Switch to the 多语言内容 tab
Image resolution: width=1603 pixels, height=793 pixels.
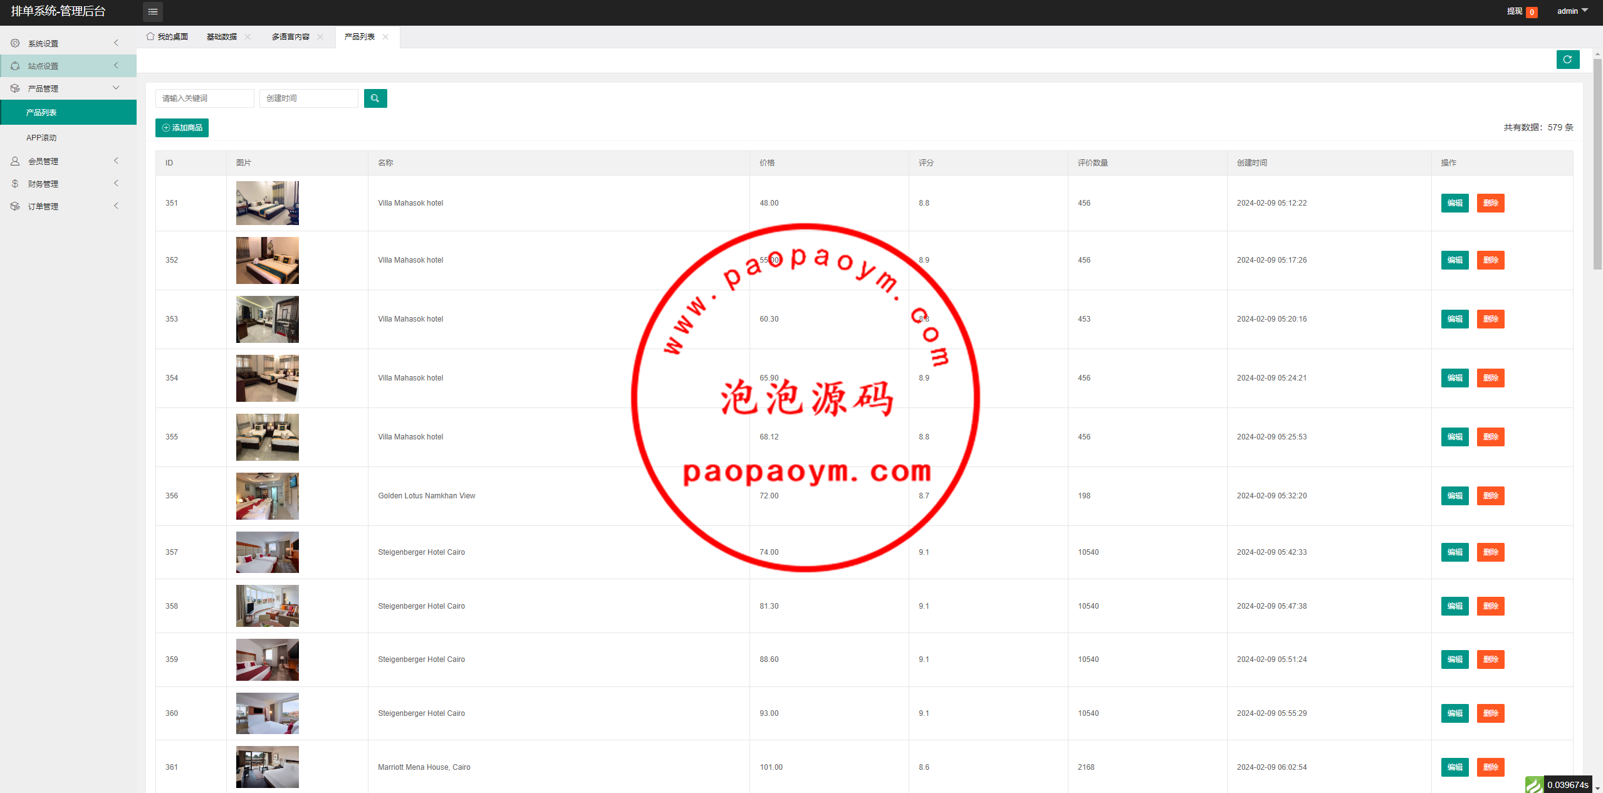pyautogui.click(x=291, y=37)
